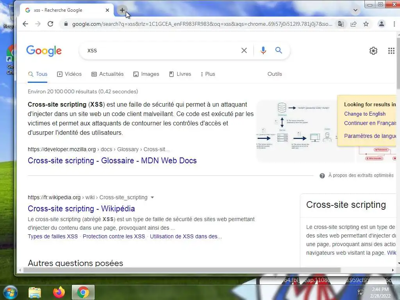The width and height of the screenshot is (400, 300).
Task: Click the address bar URL
Action: 202,24
